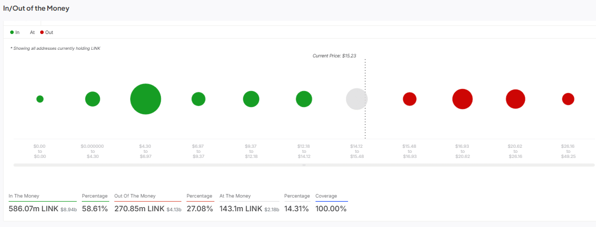Select the small green bubble for $0.00 to $0.00

40,99
